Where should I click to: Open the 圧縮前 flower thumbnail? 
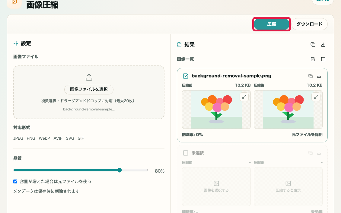(x=216, y=110)
